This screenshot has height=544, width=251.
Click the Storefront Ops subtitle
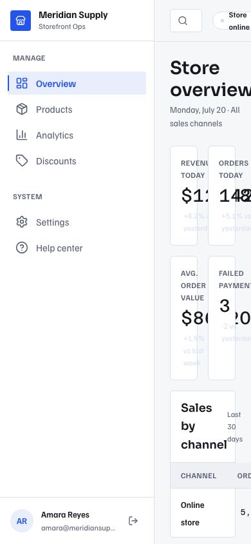point(62,26)
